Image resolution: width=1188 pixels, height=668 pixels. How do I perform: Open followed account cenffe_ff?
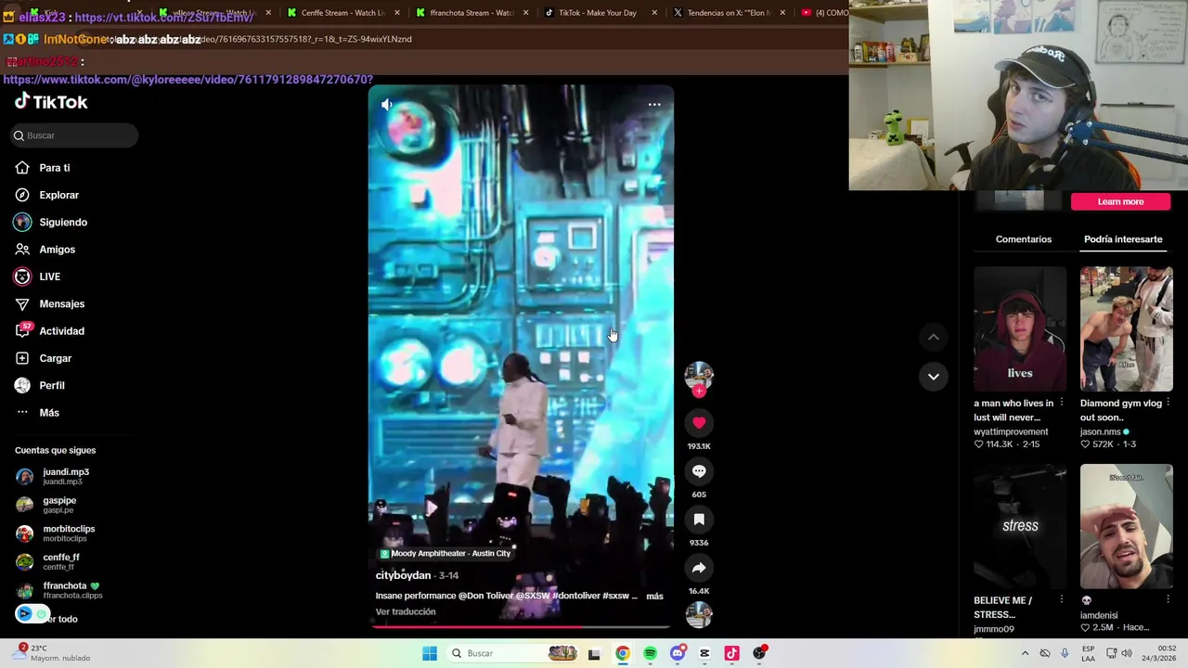pos(61,561)
